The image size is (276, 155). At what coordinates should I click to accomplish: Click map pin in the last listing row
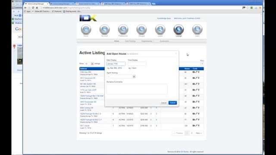tap(198, 125)
